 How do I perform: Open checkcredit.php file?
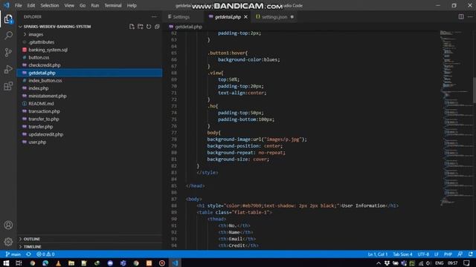click(x=45, y=65)
